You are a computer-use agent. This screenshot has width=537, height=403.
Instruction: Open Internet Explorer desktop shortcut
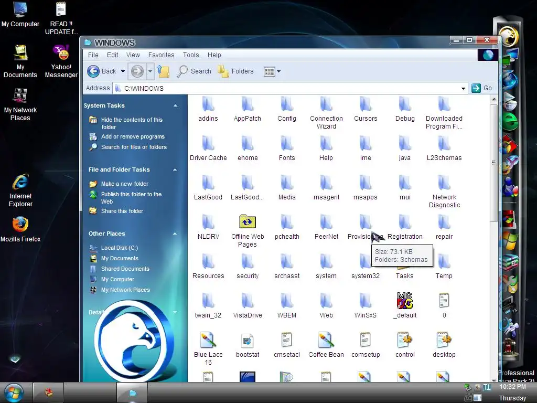tap(20, 190)
